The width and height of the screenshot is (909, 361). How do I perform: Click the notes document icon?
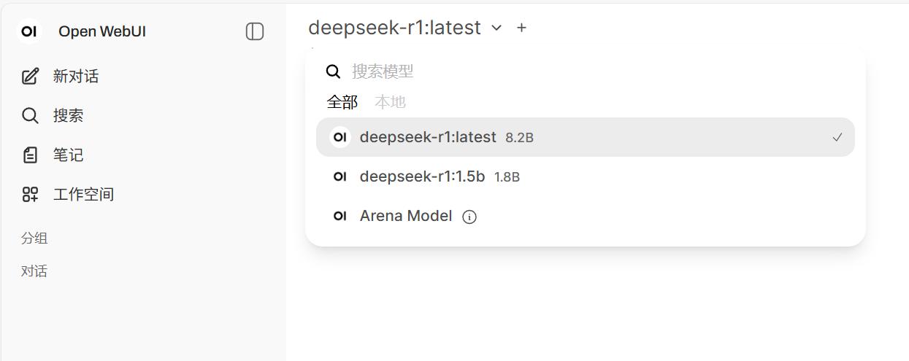click(30, 155)
